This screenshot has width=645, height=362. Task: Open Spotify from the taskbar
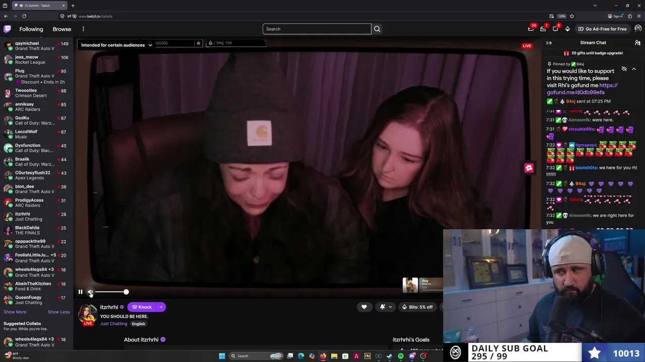coord(401,356)
